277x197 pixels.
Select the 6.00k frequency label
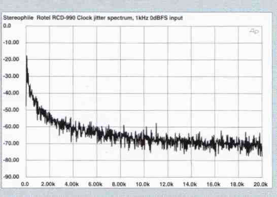95,184
